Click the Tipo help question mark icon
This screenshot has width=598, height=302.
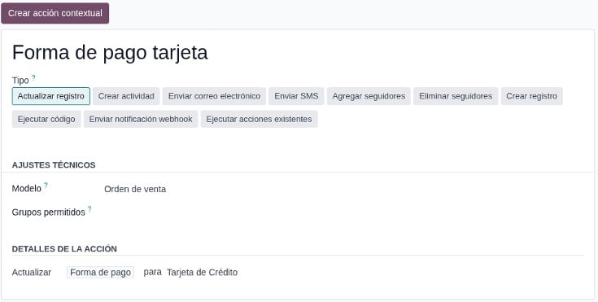point(33,78)
